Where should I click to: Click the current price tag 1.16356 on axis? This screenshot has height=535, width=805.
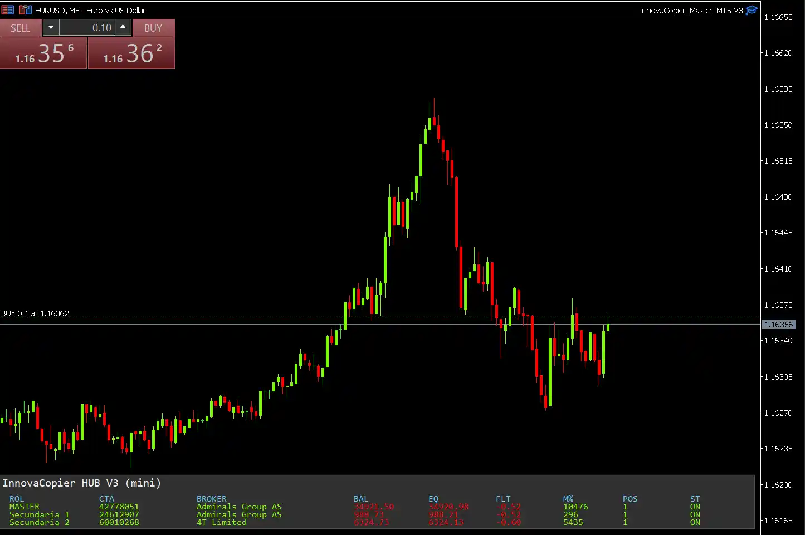779,325
